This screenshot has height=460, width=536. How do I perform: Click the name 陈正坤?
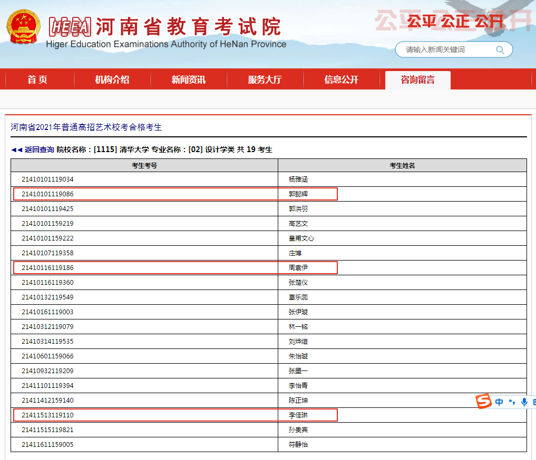[298, 400]
